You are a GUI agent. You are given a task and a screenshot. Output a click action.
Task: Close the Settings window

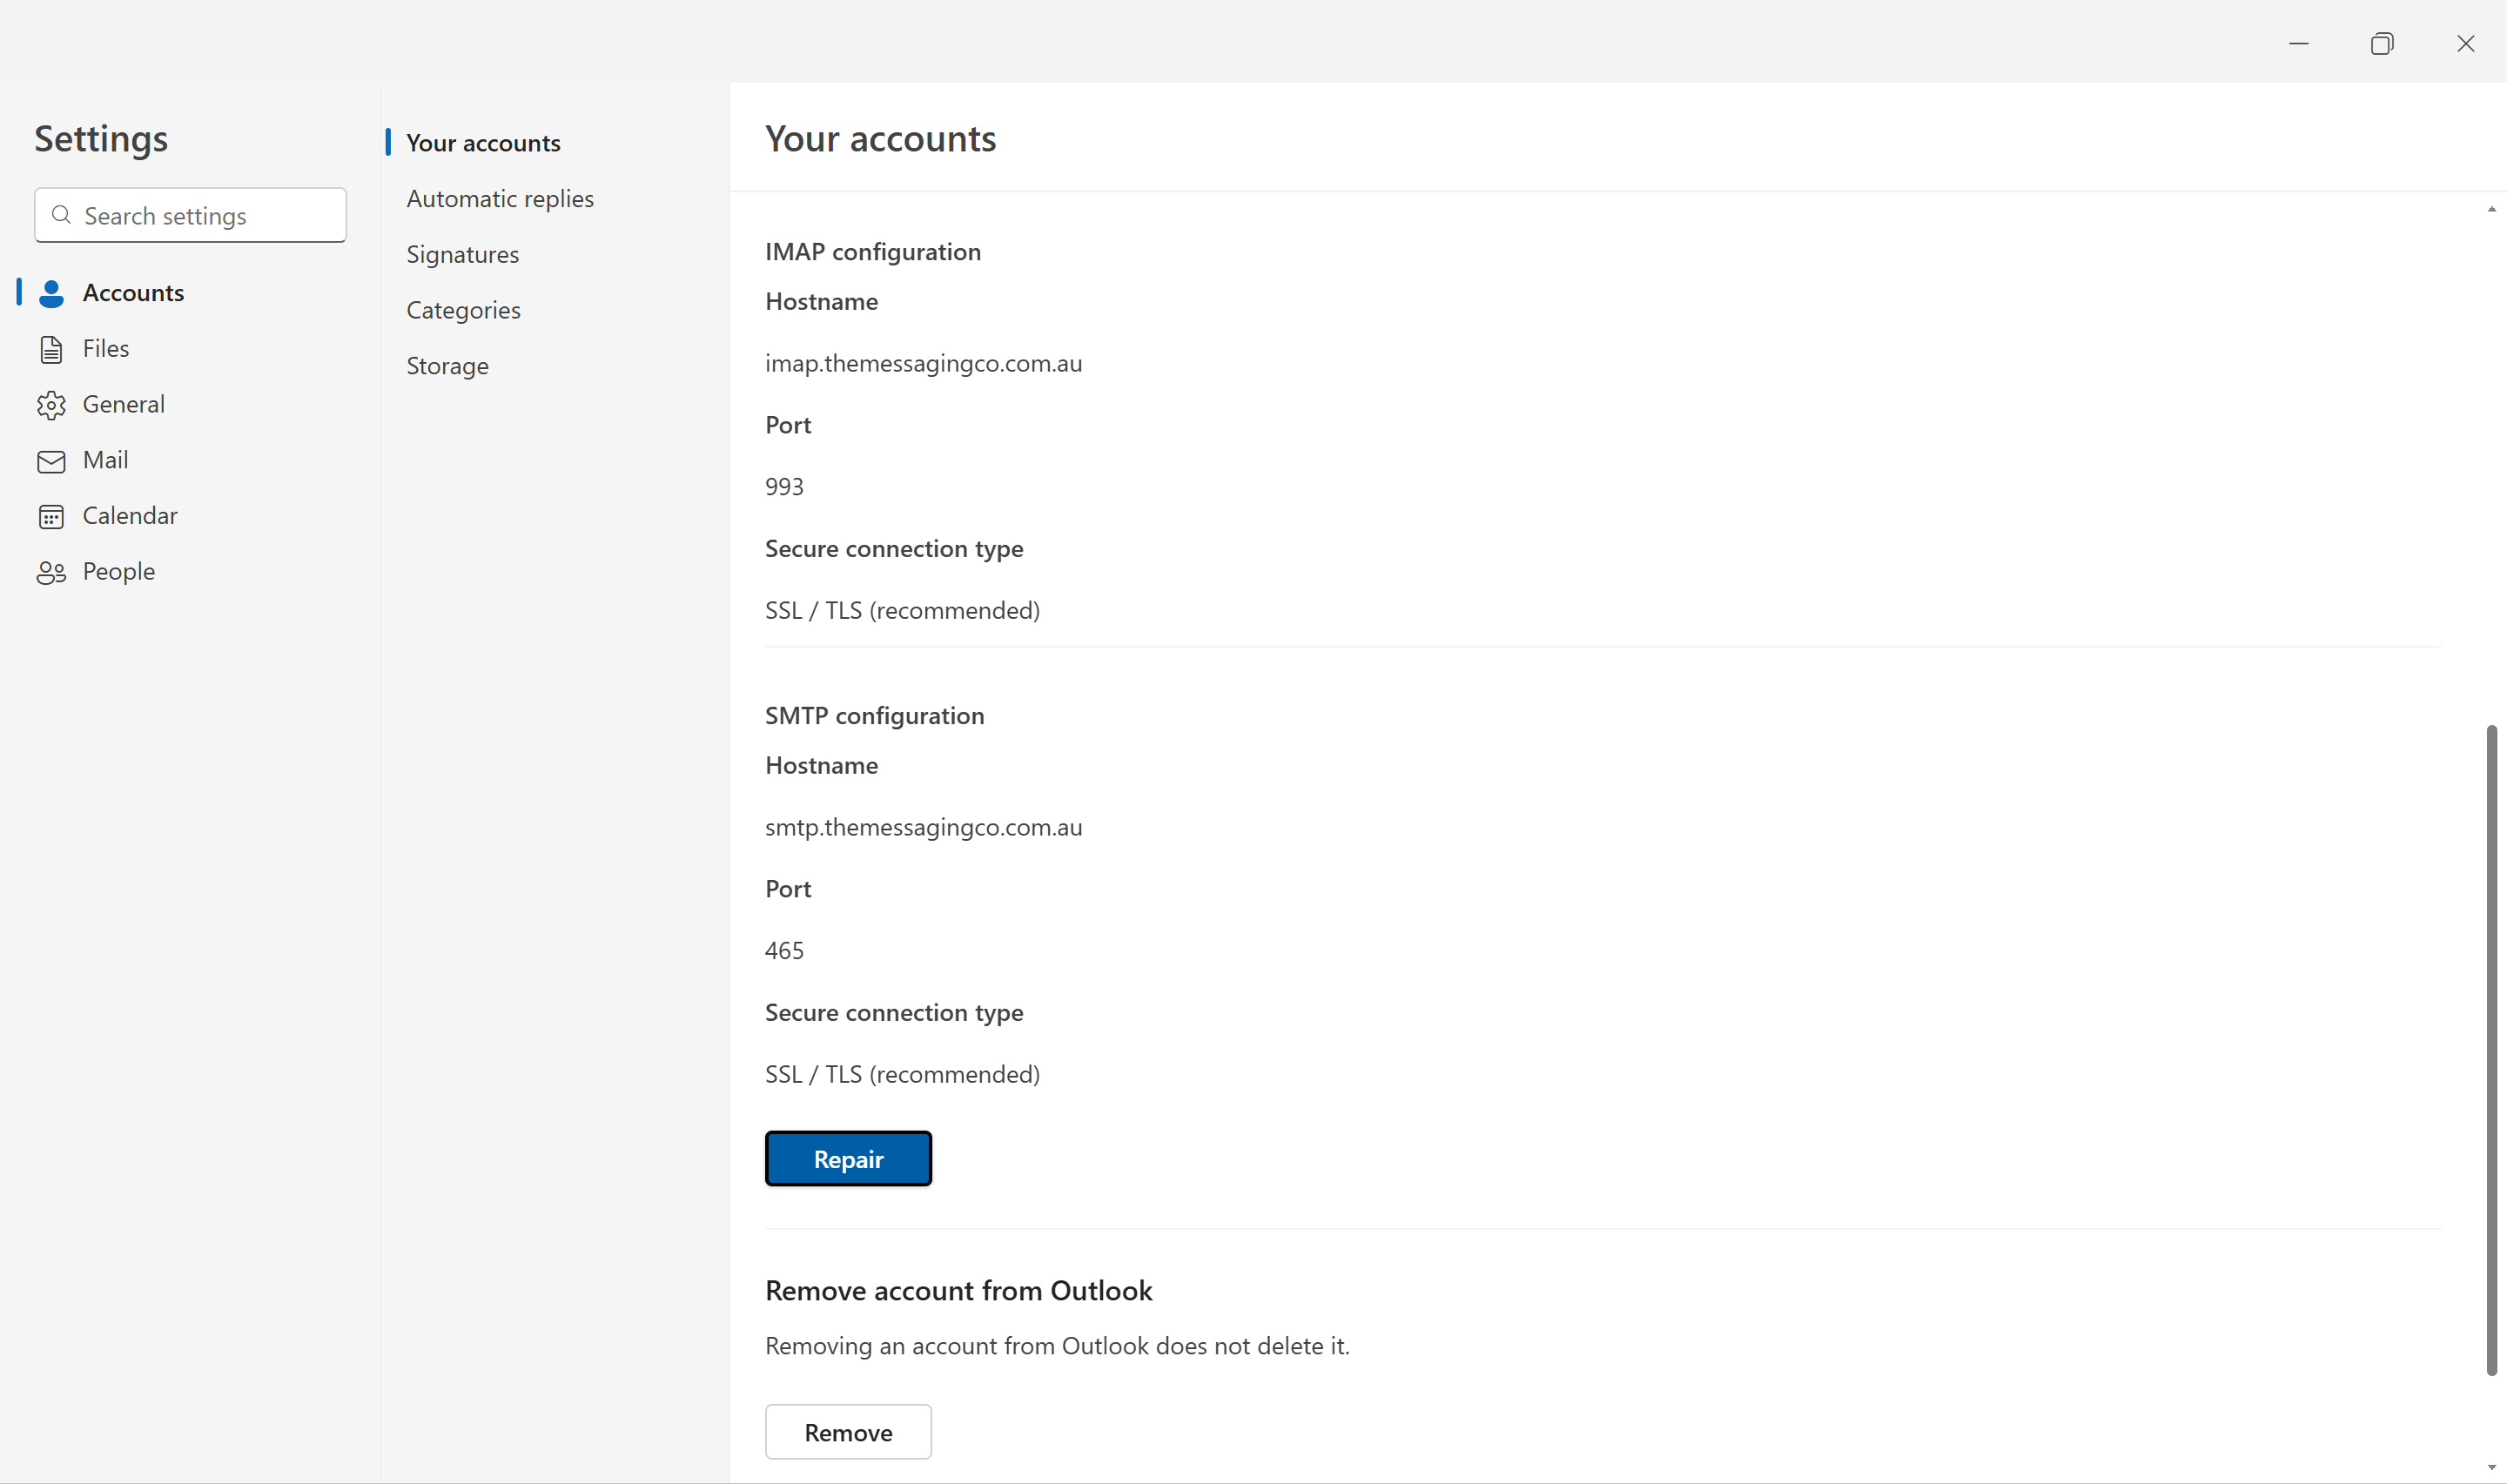(2465, 43)
